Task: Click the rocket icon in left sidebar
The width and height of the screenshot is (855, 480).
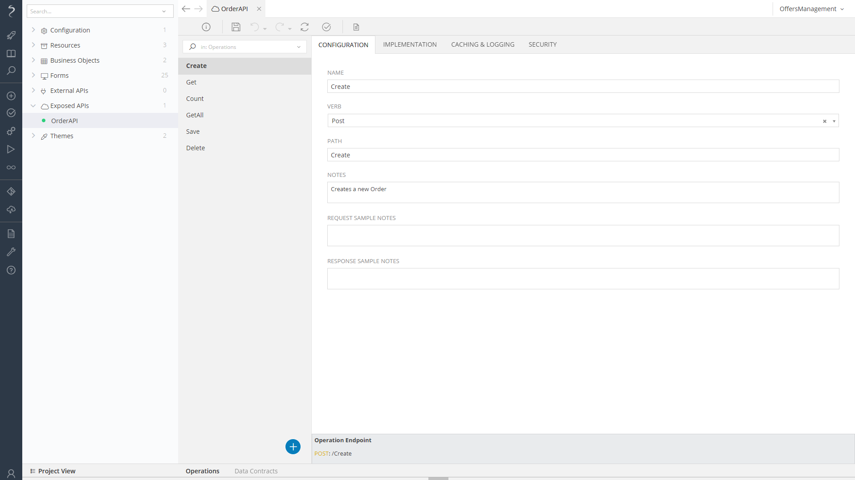Action: pyautogui.click(x=11, y=35)
